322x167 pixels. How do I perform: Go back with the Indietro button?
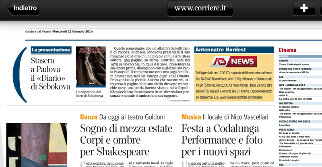[24, 8]
